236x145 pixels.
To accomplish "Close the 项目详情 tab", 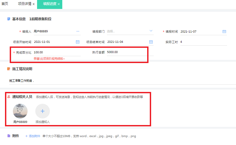I will [x=34, y=4].
